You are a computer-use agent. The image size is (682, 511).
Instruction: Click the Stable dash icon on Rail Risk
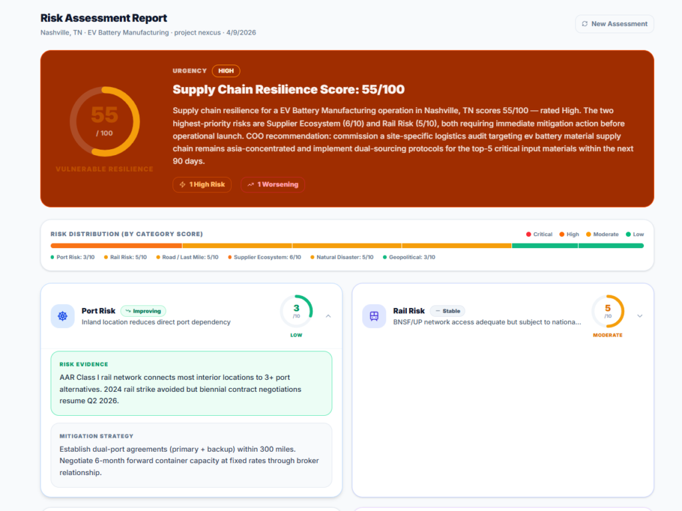click(x=437, y=311)
